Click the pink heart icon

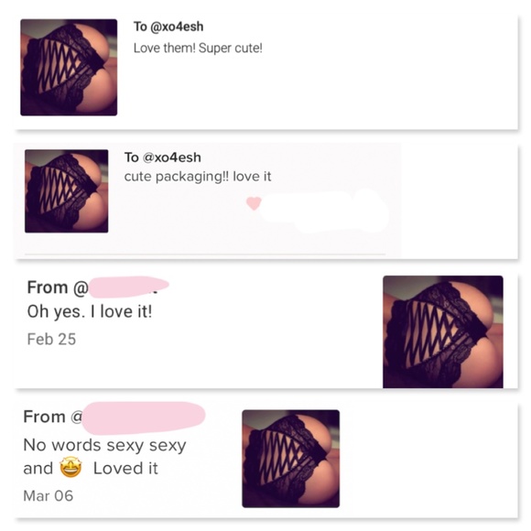(254, 203)
